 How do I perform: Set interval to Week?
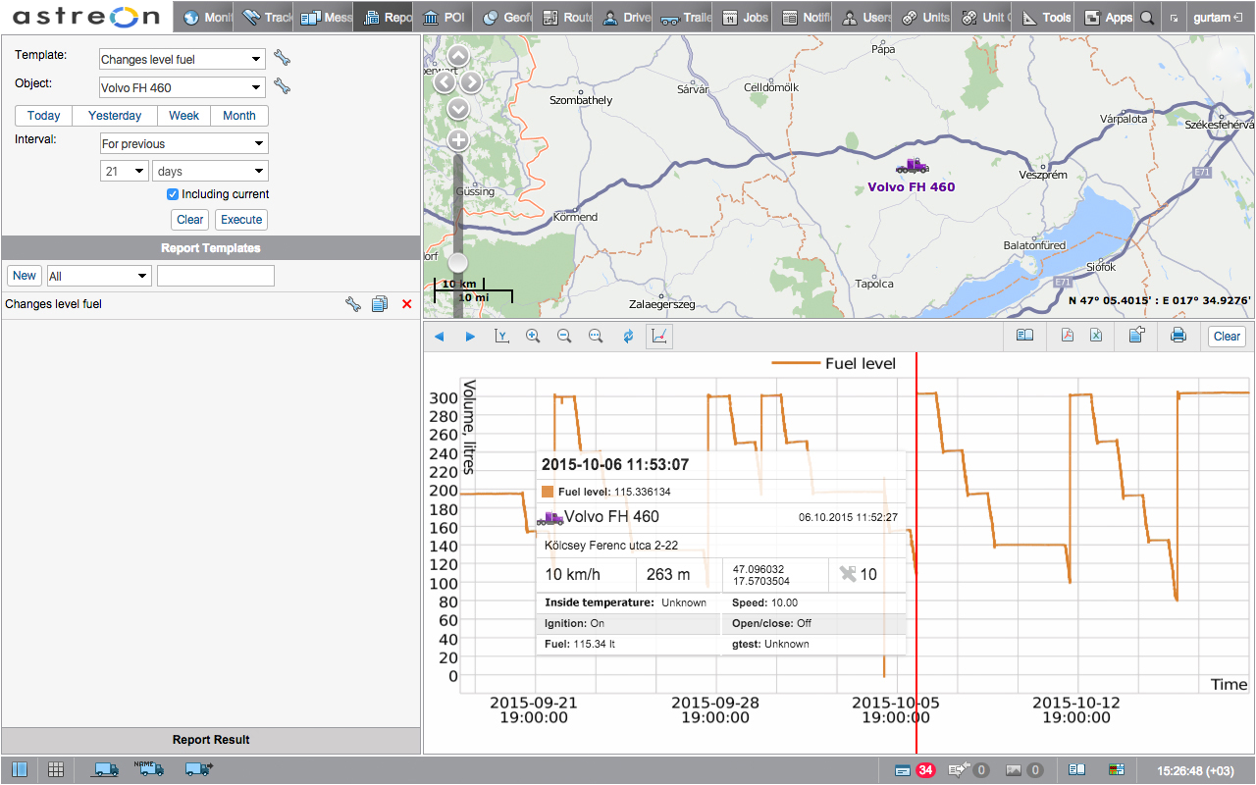pyautogui.click(x=183, y=116)
